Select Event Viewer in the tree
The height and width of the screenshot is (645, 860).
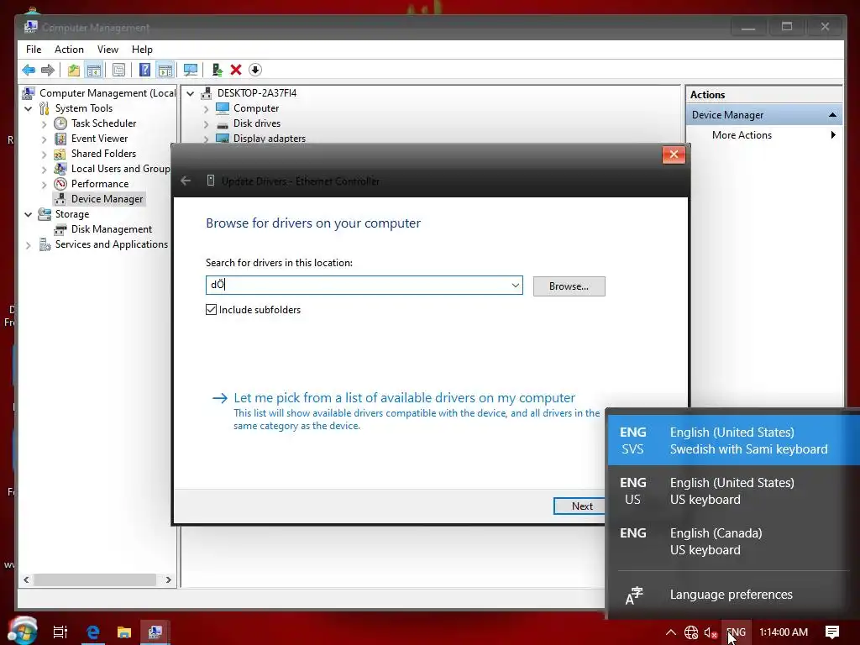click(99, 139)
